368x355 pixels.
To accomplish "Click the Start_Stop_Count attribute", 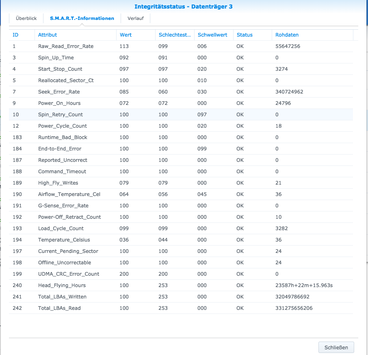I will point(60,69).
